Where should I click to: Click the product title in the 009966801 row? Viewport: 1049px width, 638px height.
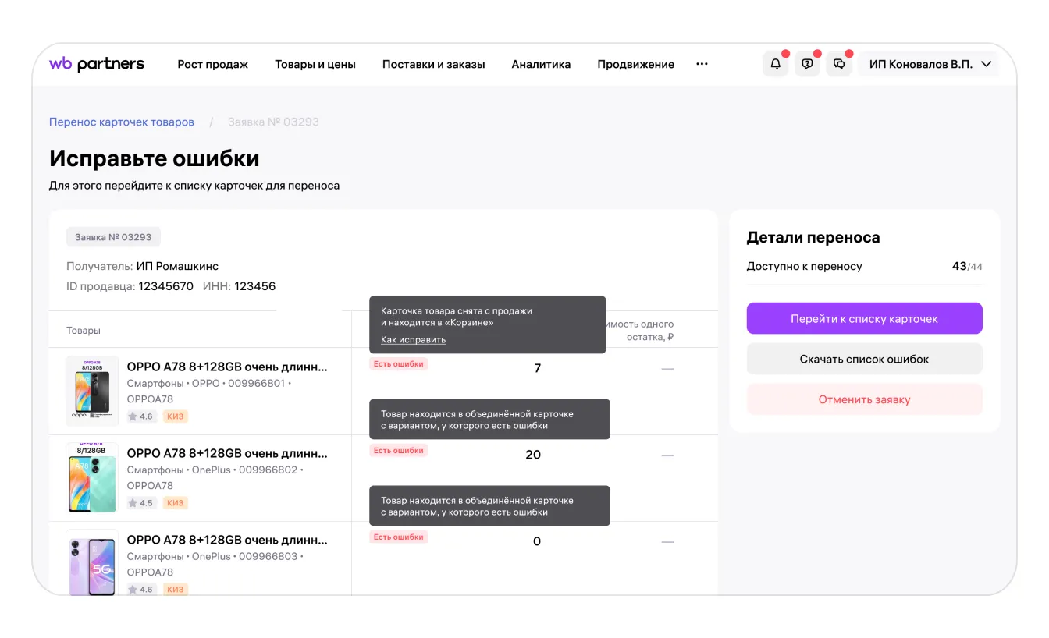click(227, 367)
